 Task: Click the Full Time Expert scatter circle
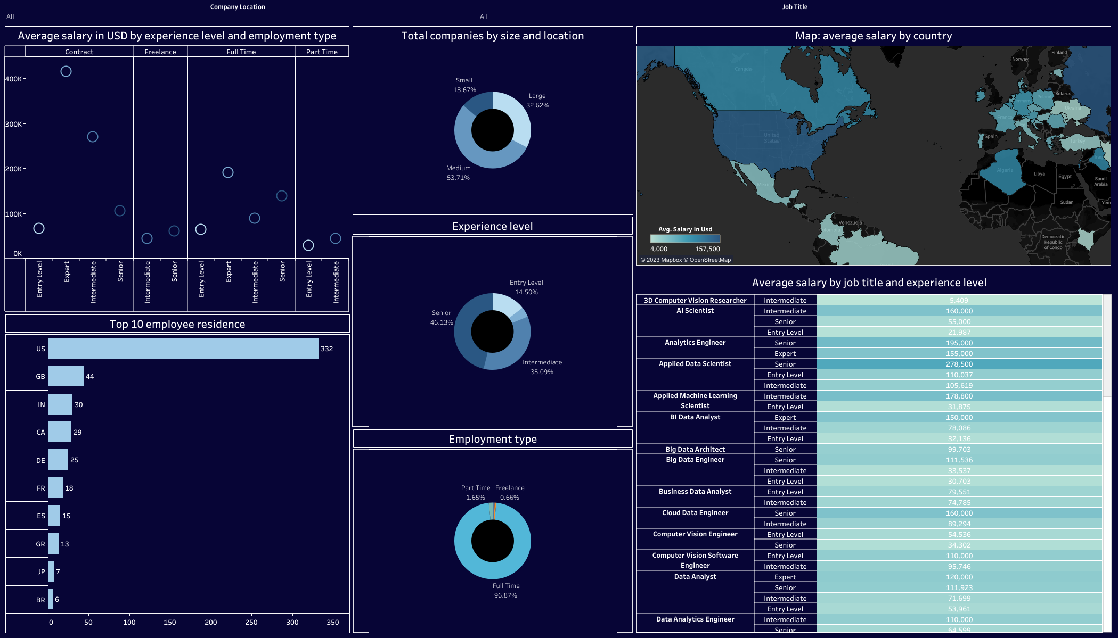228,172
